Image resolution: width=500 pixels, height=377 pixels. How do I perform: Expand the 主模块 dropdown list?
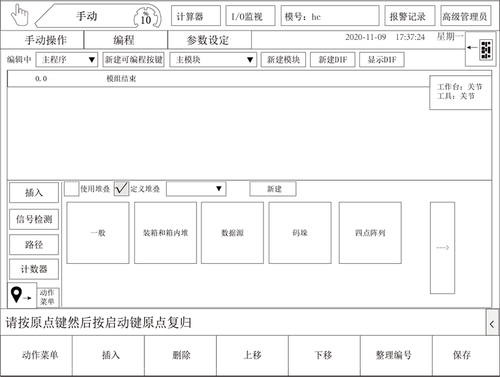tap(213, 60)
